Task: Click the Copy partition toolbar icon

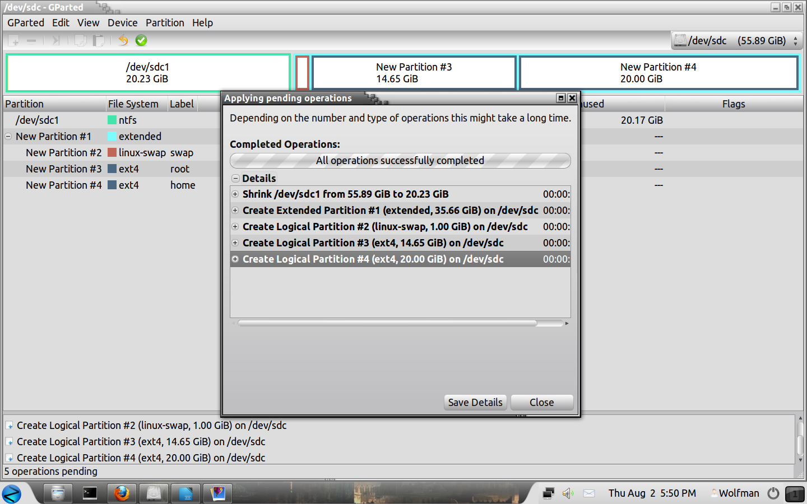Action: (x=81, y=40)
